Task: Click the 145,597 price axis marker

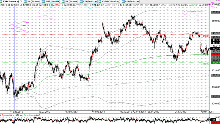Action: pyautogui.click(x=215, y=33)
